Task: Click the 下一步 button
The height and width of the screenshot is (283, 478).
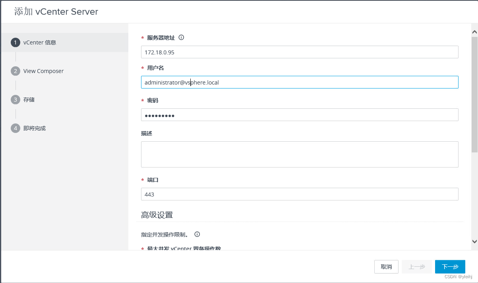Action: (x=450, y=267)
